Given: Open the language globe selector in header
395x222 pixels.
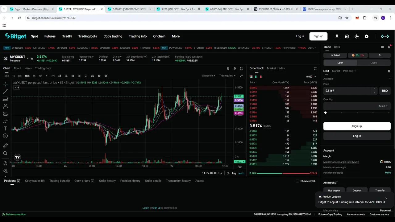Looking at the screenshot, I should pos(347,36).
